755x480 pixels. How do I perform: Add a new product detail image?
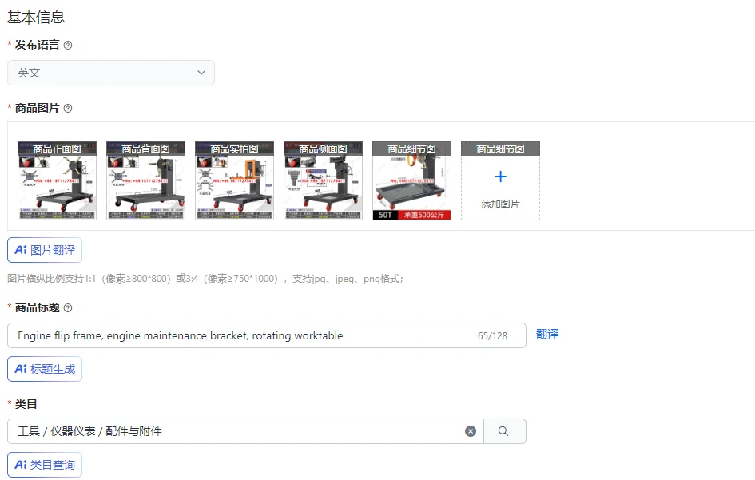(x=500, y=181)
